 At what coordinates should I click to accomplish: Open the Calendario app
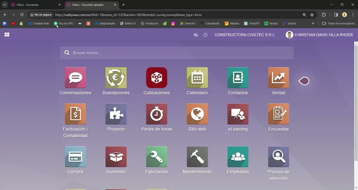pos(197,78)
